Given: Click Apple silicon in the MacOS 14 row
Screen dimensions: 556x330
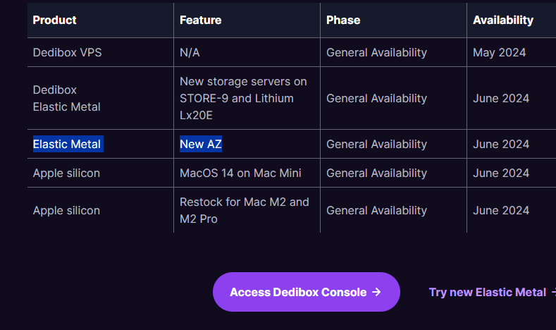Looking at the screenshot, I should 66,173.
